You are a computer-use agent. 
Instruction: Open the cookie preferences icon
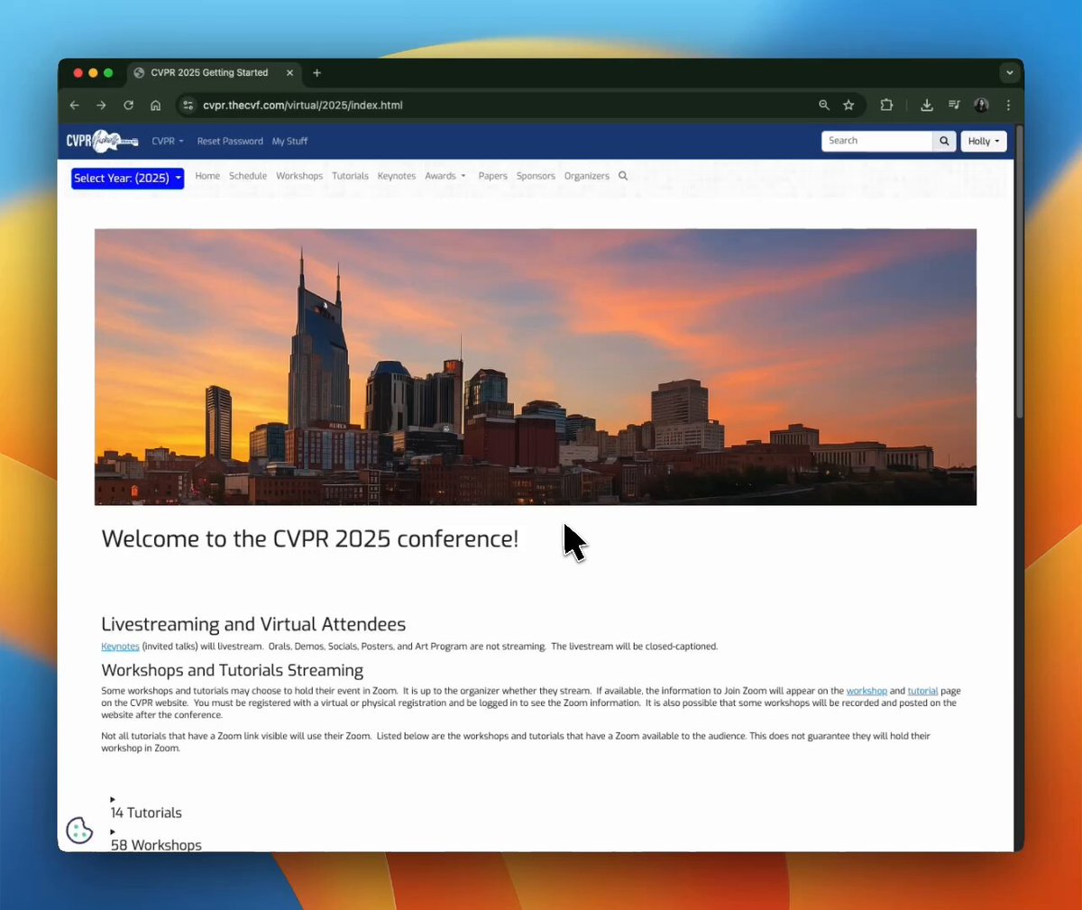tap(79, 830)
